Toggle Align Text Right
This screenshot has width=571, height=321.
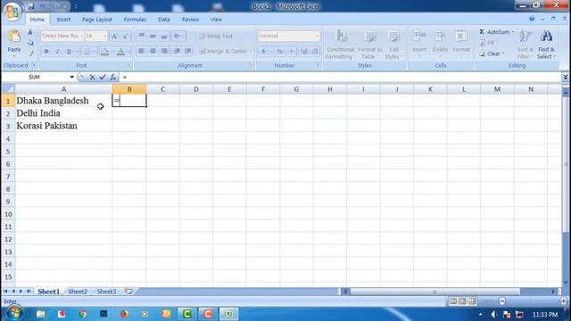(164, 51)
